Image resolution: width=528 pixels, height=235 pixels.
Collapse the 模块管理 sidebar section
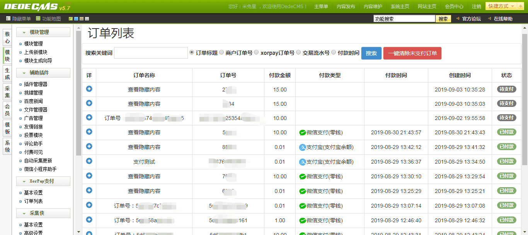click(x=43, y=32)
